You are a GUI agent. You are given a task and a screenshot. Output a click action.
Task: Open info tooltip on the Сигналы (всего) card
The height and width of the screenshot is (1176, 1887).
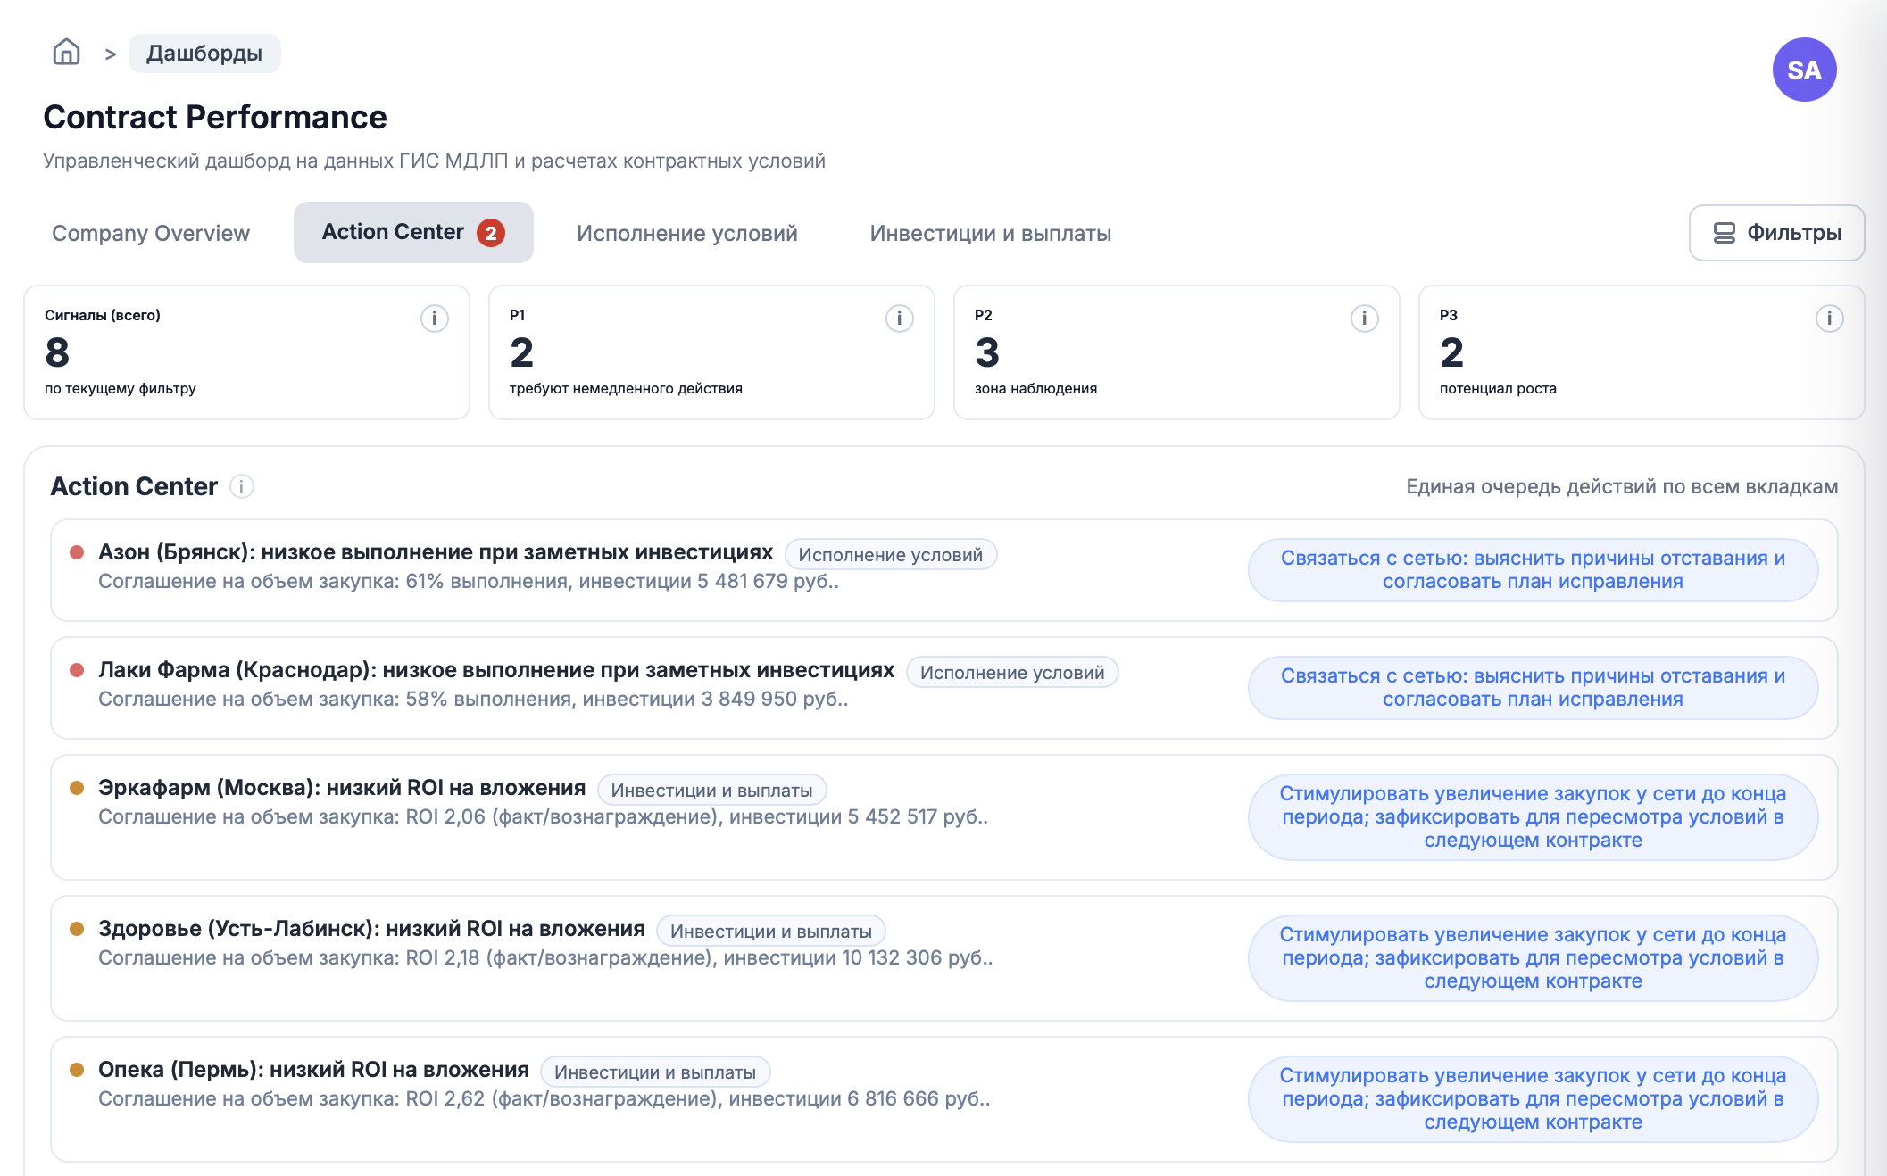(435, 318)
